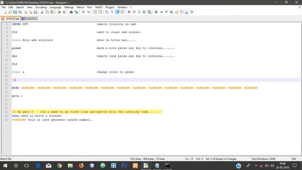The height and width of the screenshot is (170, 302).
Task: Toggle synchronized horizontal scrolling
Action: (x=100, y=12)
